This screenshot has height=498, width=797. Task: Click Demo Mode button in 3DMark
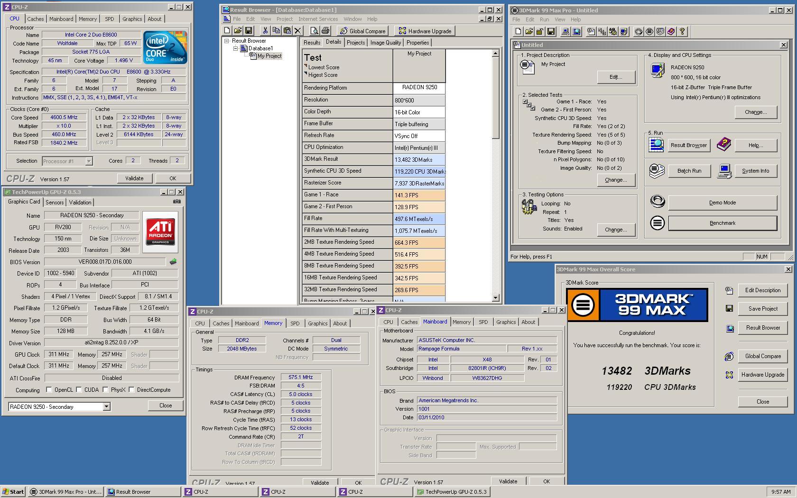[x=723, y=203]
